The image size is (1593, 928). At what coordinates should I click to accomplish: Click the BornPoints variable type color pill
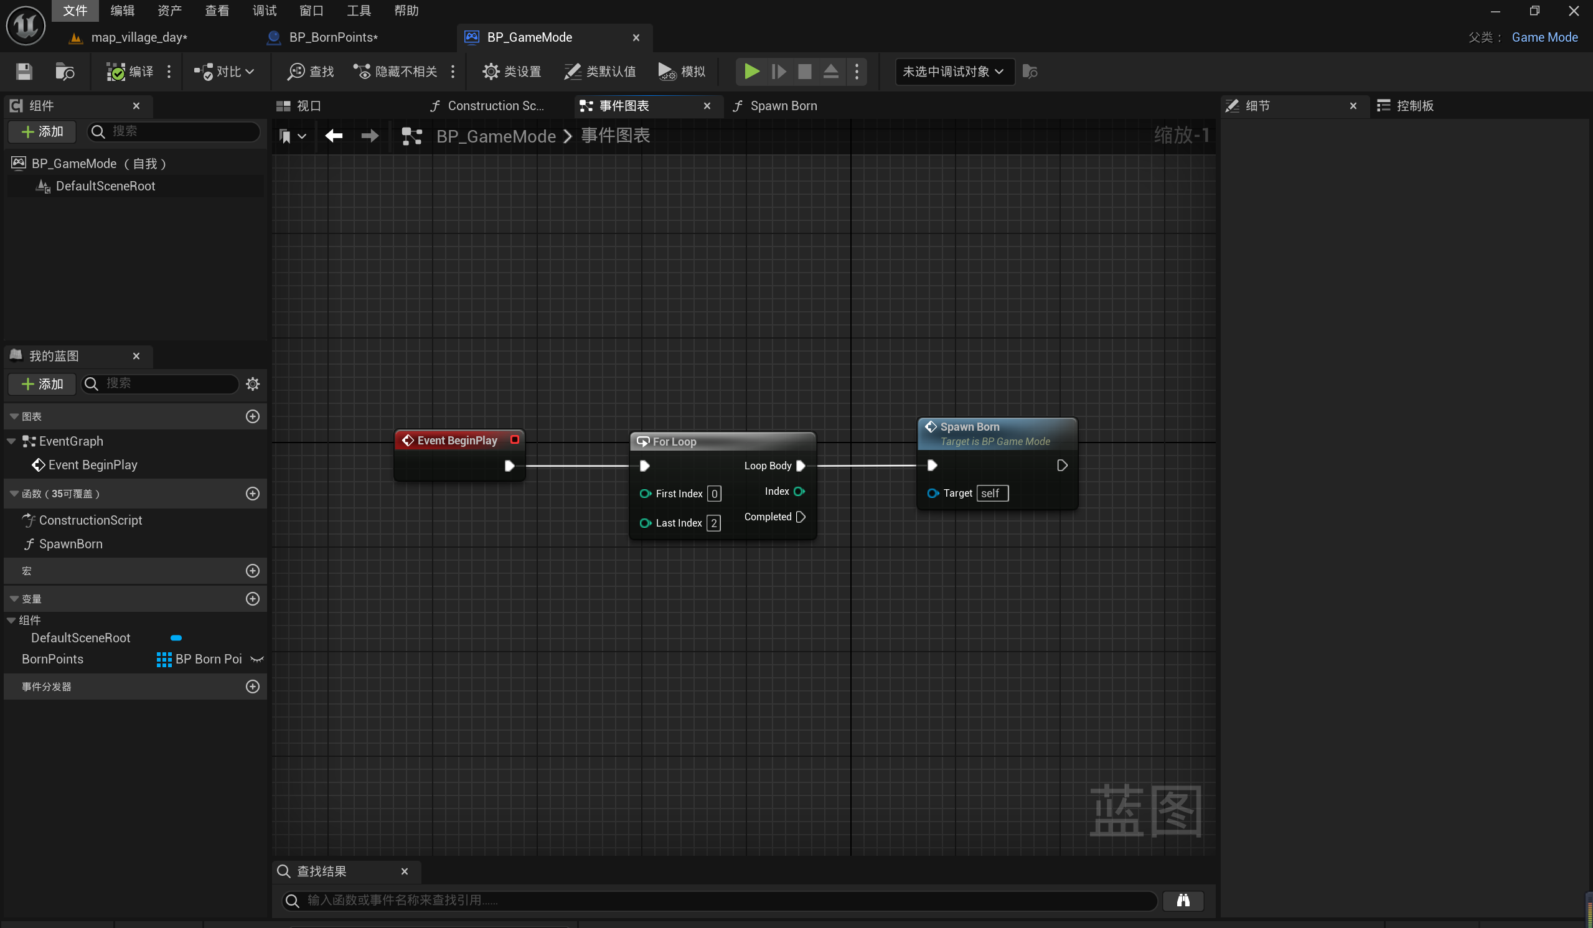(164, 659)
